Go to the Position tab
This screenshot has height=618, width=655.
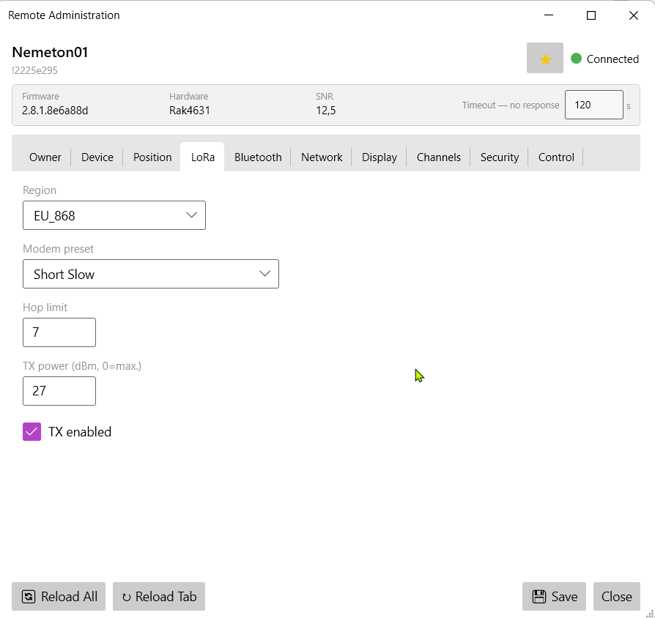[152, 157]
